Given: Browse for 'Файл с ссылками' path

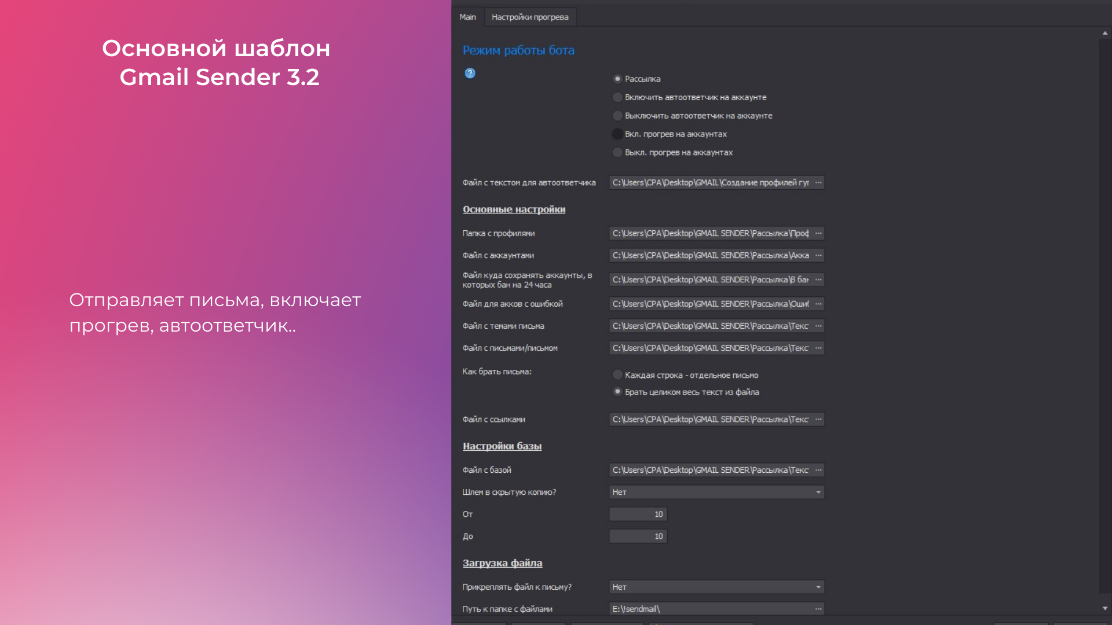Looking at the screenshot, I should (818, 420).
